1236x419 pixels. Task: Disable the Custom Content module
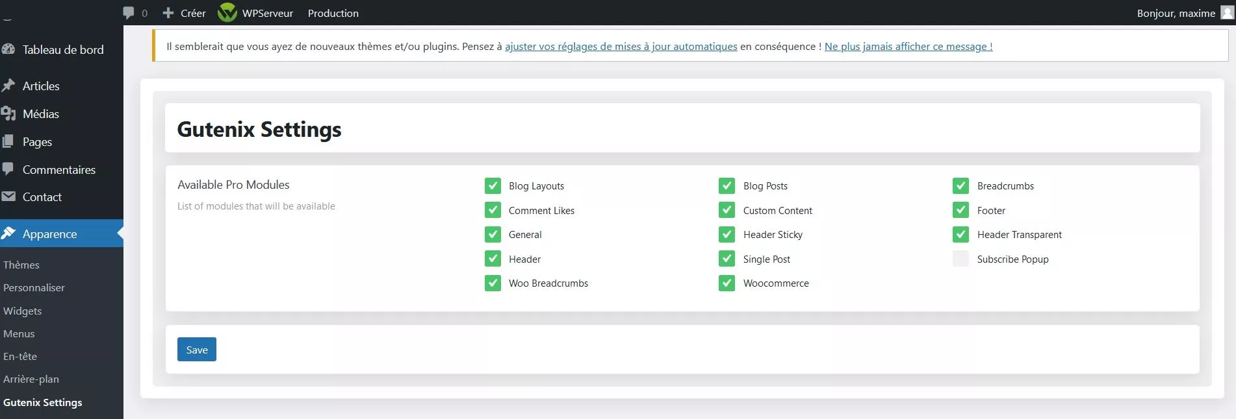click(x=727, y=210)
